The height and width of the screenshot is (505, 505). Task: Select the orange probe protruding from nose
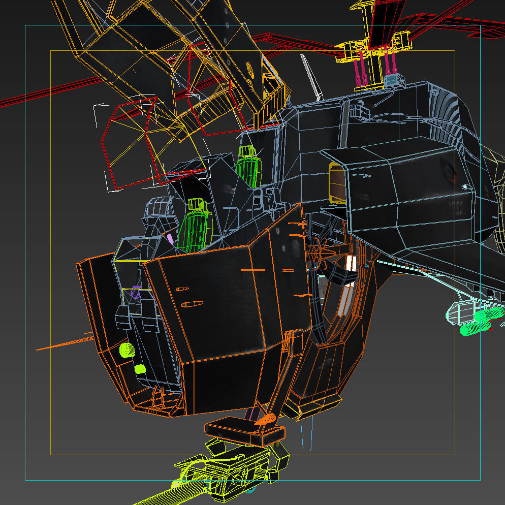(65, 343)
